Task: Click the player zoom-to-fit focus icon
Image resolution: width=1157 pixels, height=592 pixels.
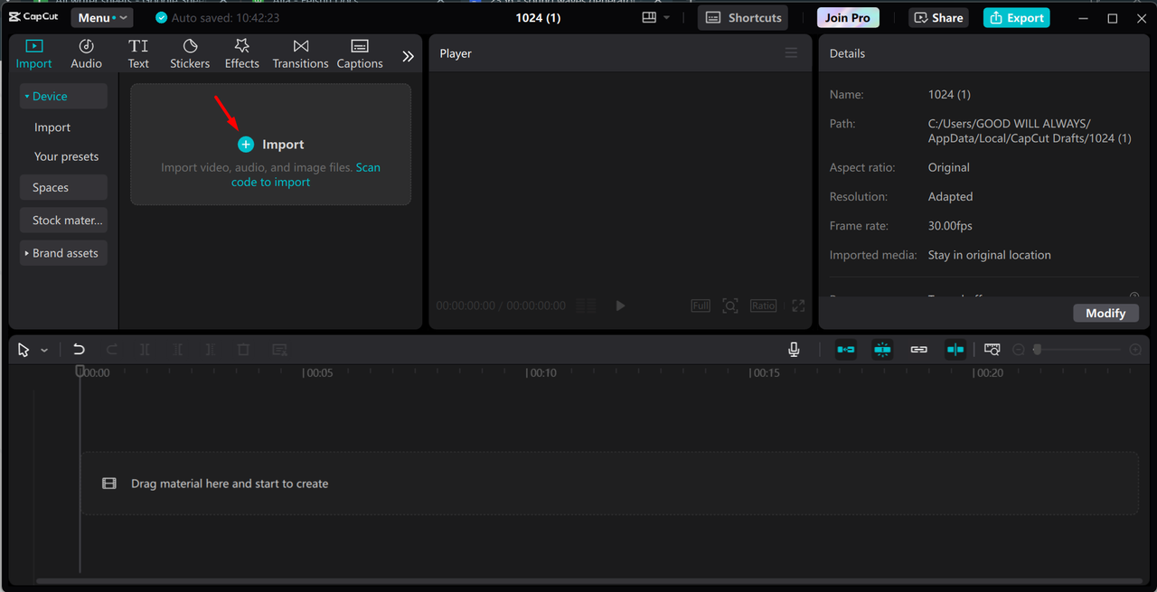Action: tap(730, 306)
